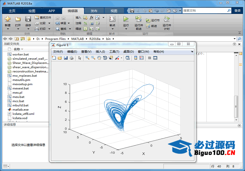Toggle the Edit Plot arrow tool
Image resolution: width=245 pixels, height=171 pixels.
point(80,58)
